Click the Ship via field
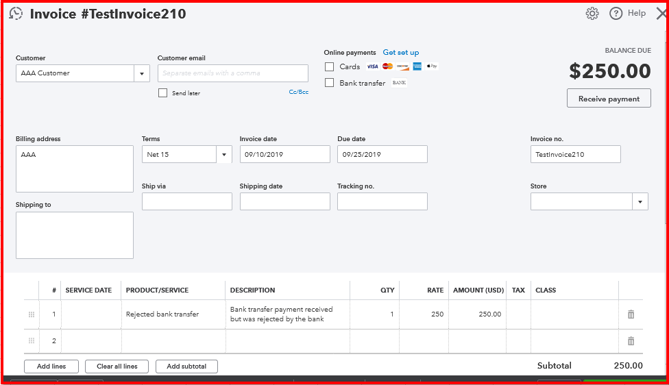 (x=187, y=201)
